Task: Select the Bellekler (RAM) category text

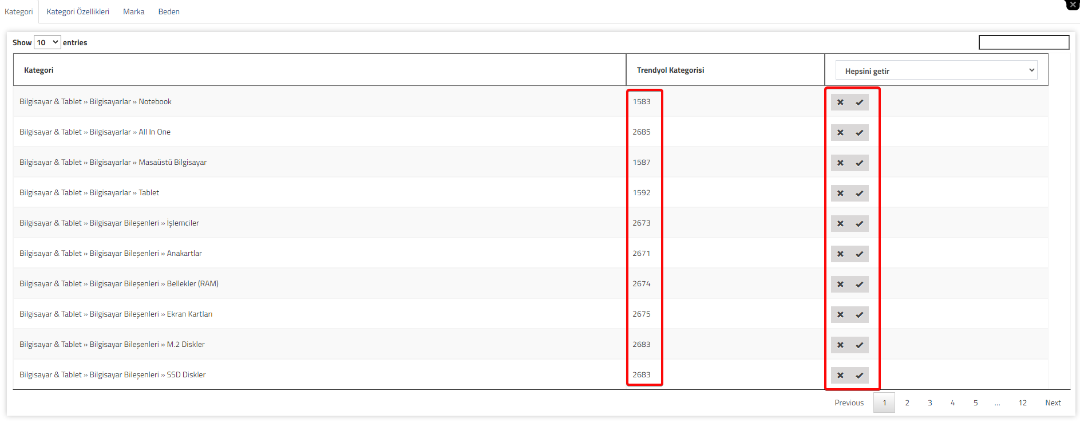Action: point(119,284)
